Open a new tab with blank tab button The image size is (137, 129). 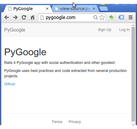(x=104, y=9)
